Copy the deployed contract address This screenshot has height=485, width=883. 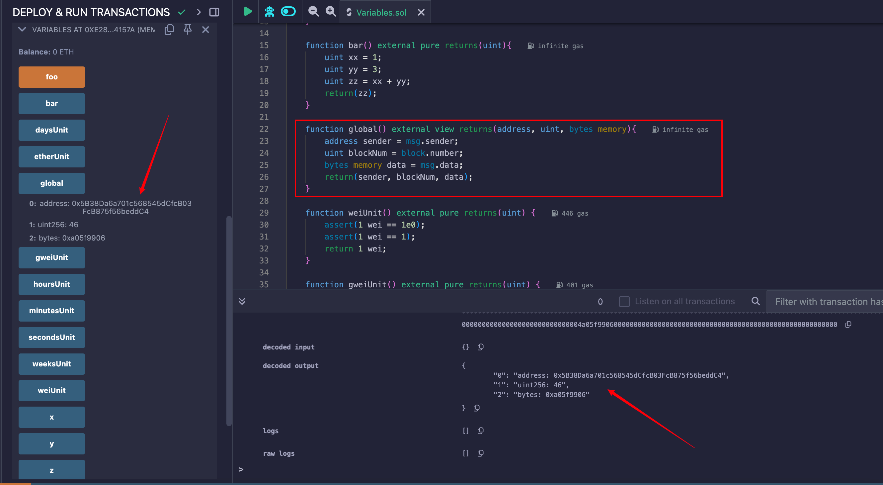pos(169,30)
